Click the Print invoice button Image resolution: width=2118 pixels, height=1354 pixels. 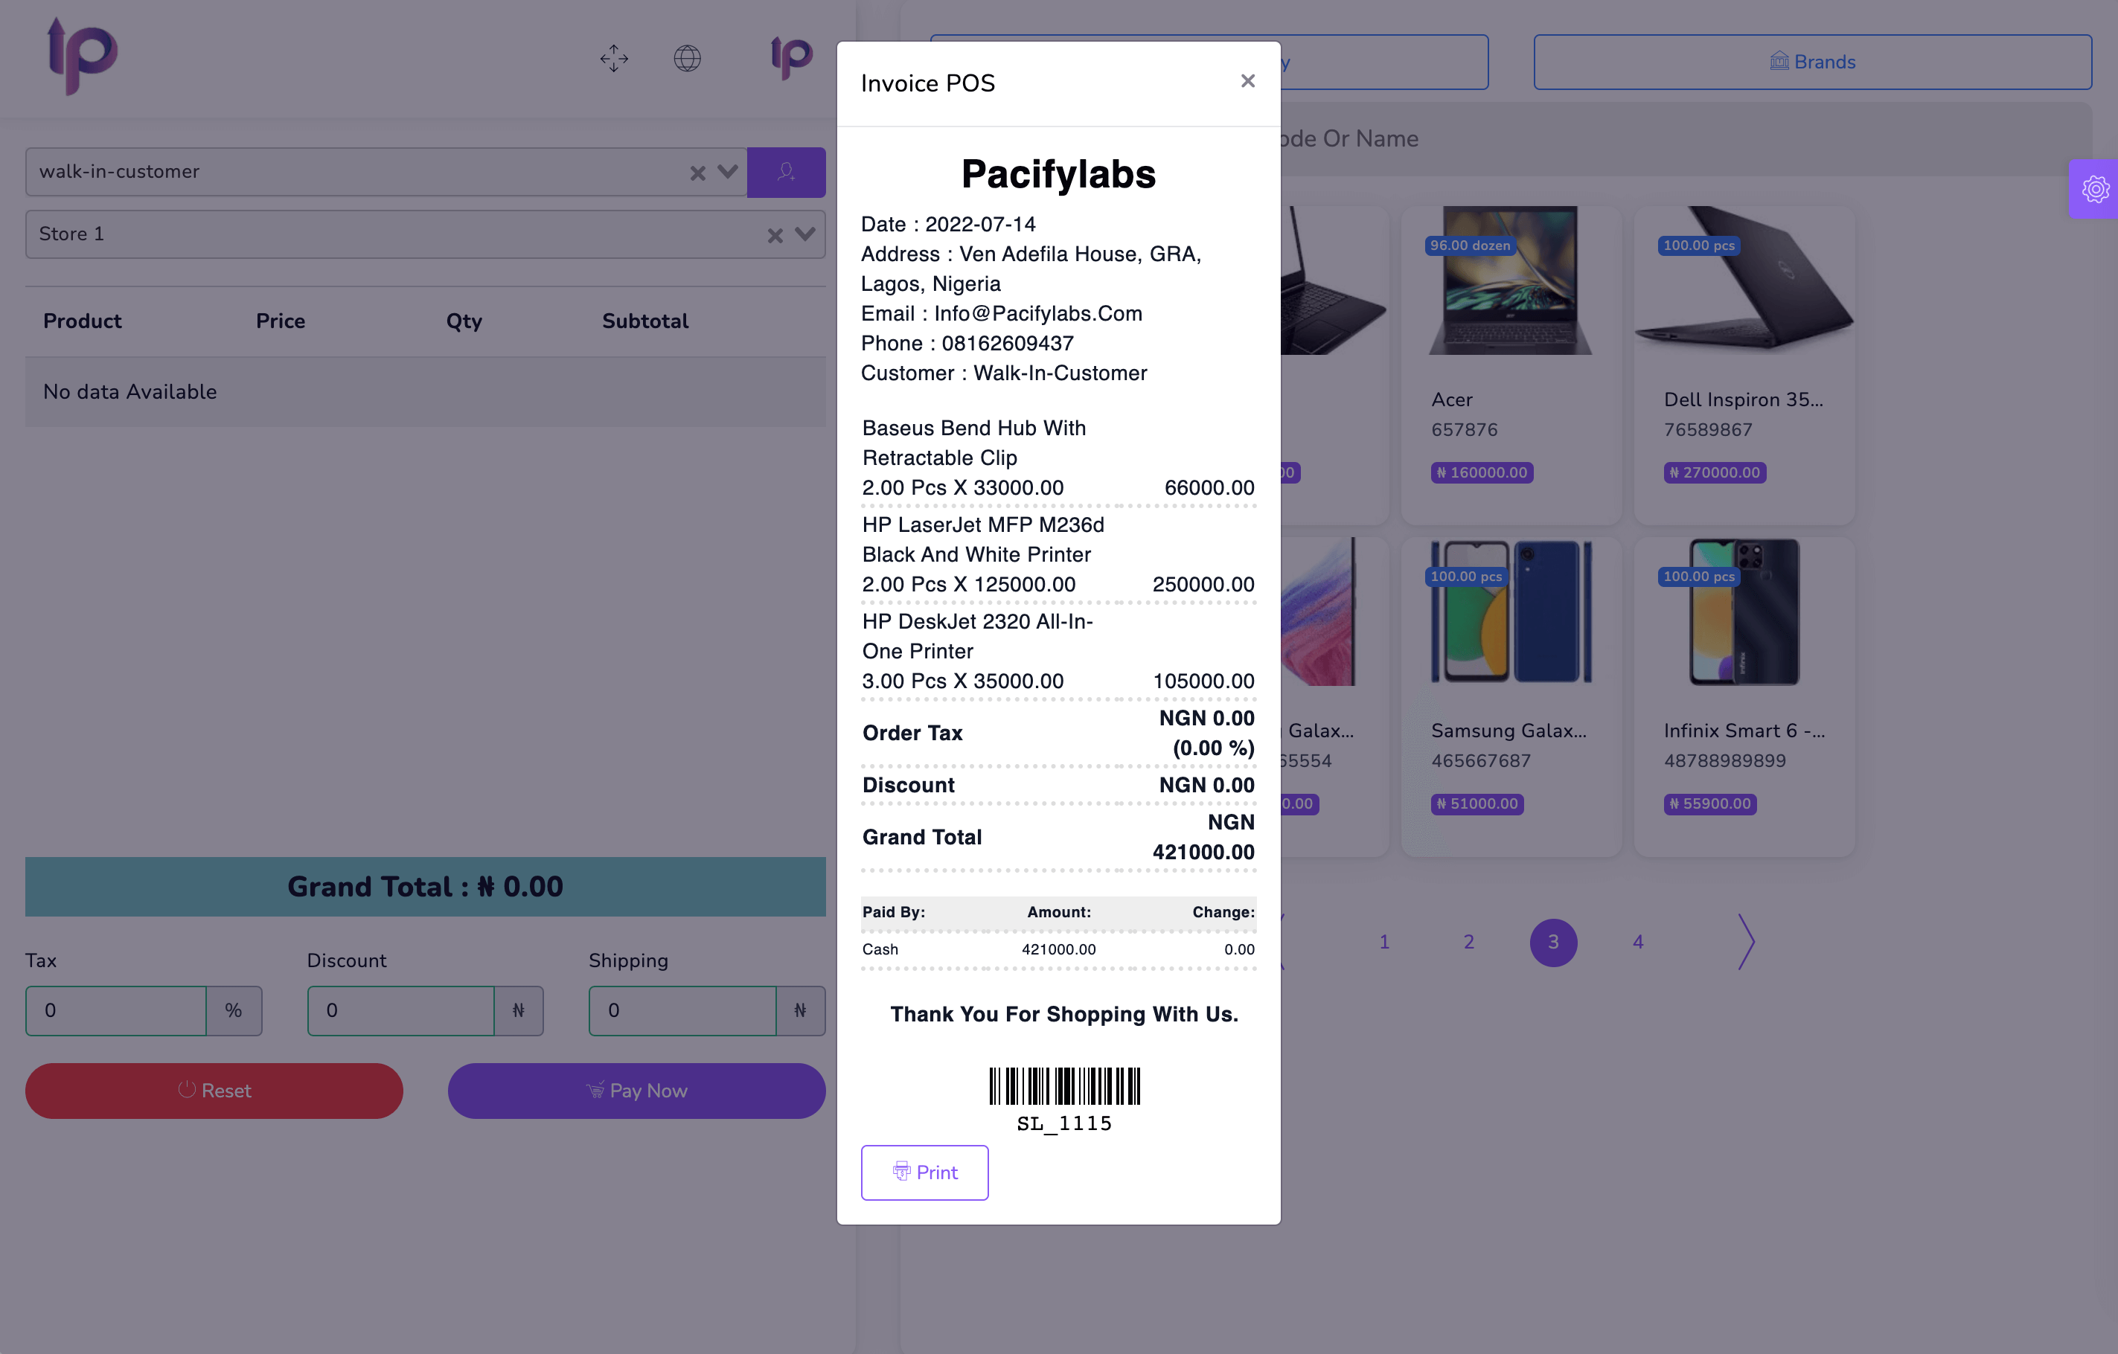(x=924, y=1172)
